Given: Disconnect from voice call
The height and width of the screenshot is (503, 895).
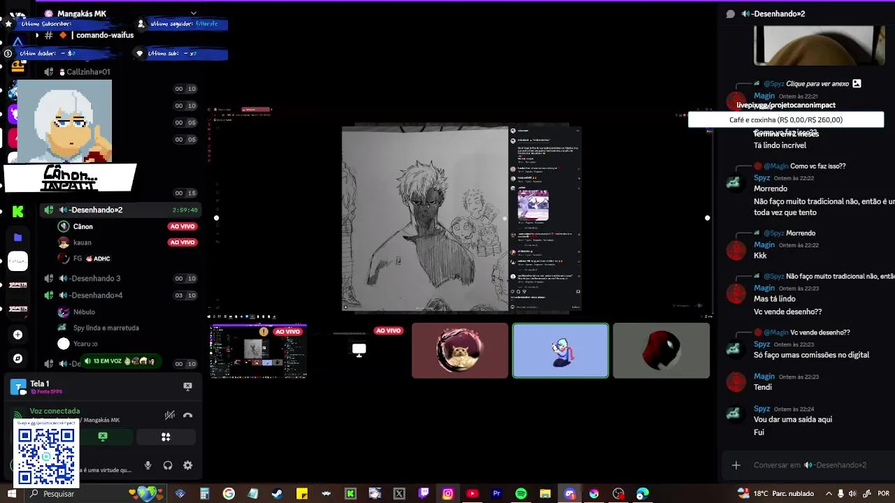Looking at the screenshot, I should point(187,415).
